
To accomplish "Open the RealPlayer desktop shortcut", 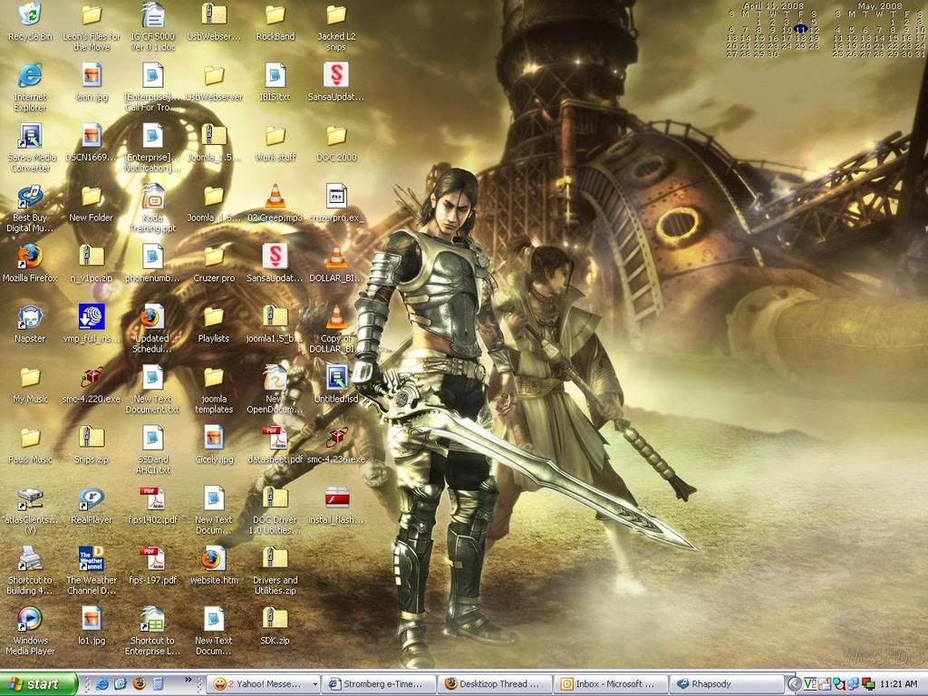I will point(92,506).
